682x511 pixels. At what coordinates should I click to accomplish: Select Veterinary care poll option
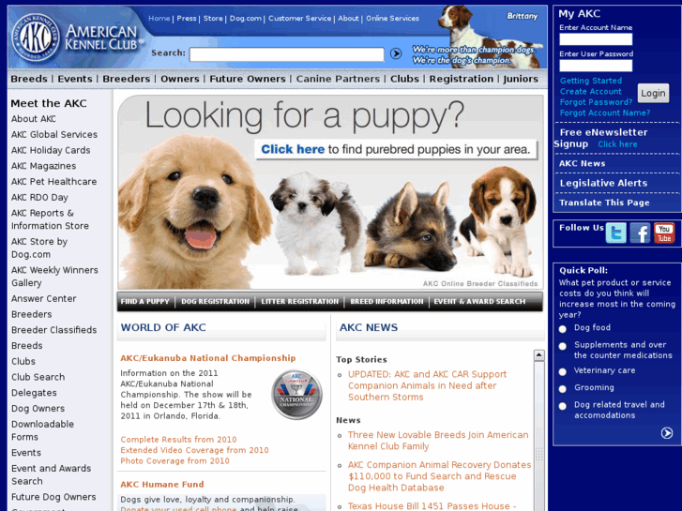[562, 372]
